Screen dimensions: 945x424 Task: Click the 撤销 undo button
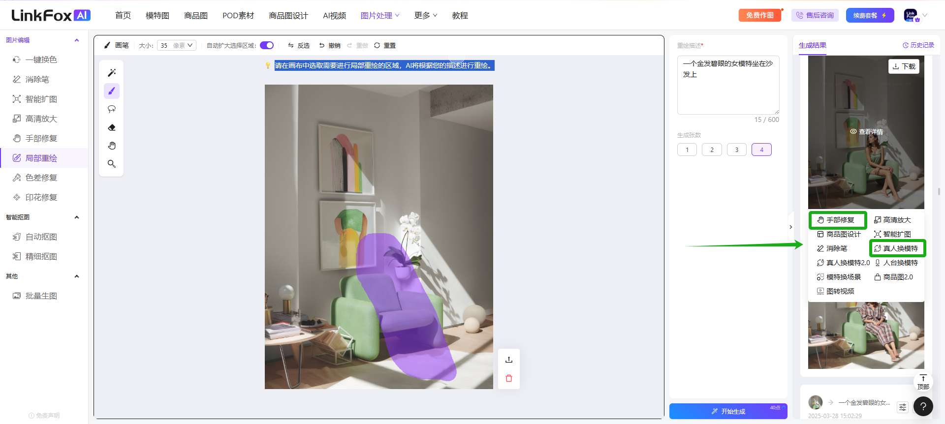(329, 45)
